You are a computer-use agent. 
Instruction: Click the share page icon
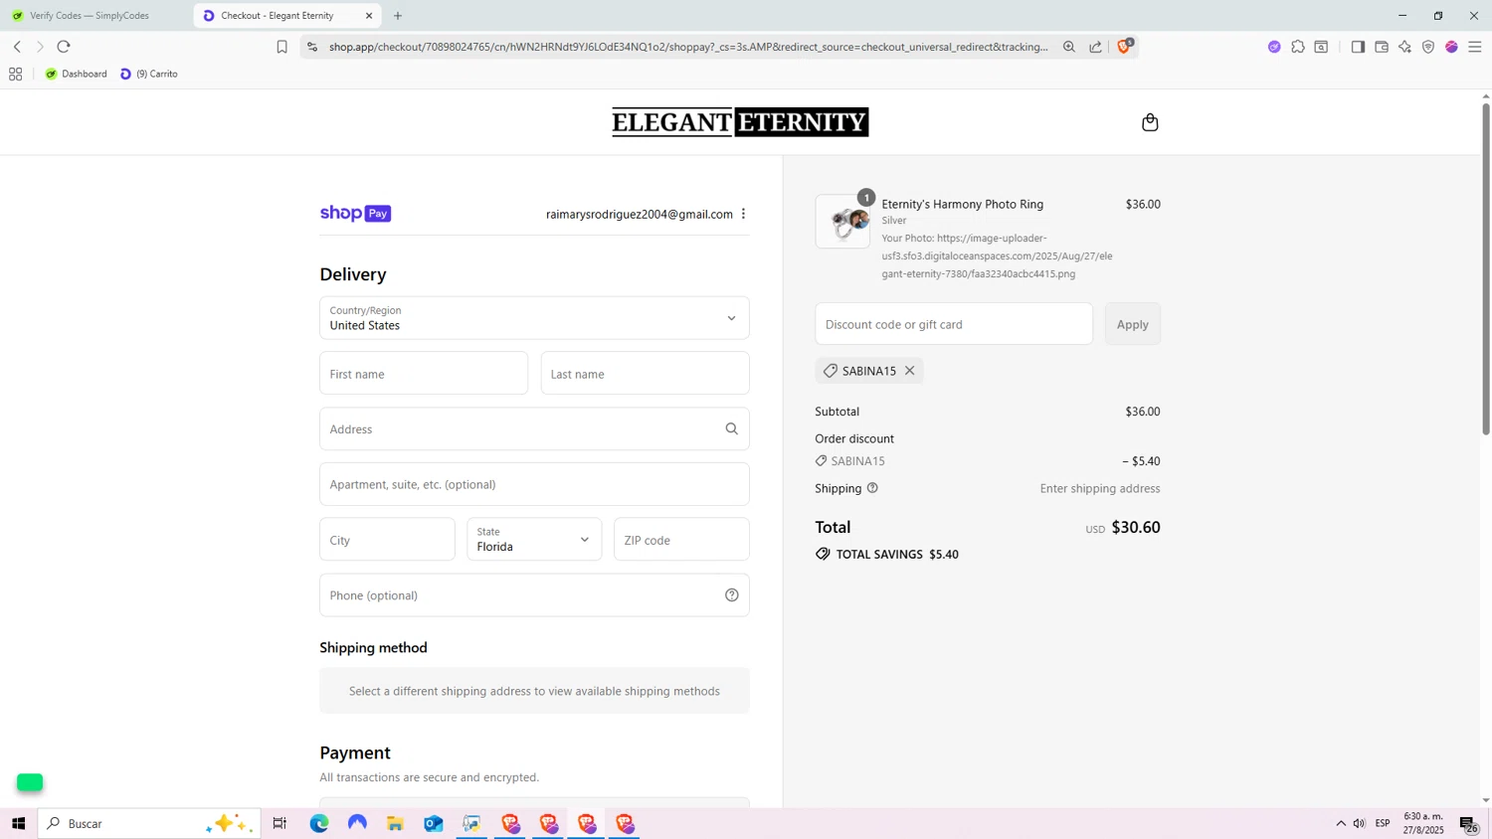(1095, 47)
